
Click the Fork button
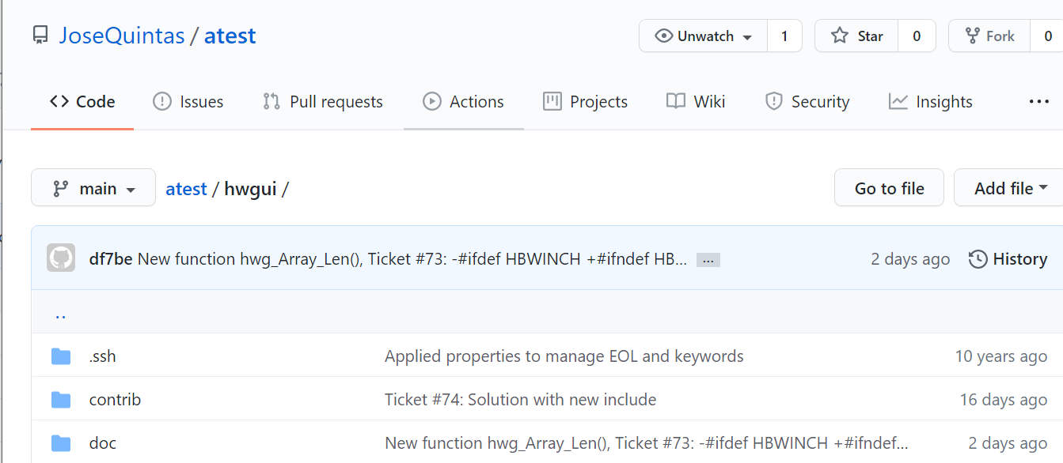pyautogui.click(x=989, y=36)
